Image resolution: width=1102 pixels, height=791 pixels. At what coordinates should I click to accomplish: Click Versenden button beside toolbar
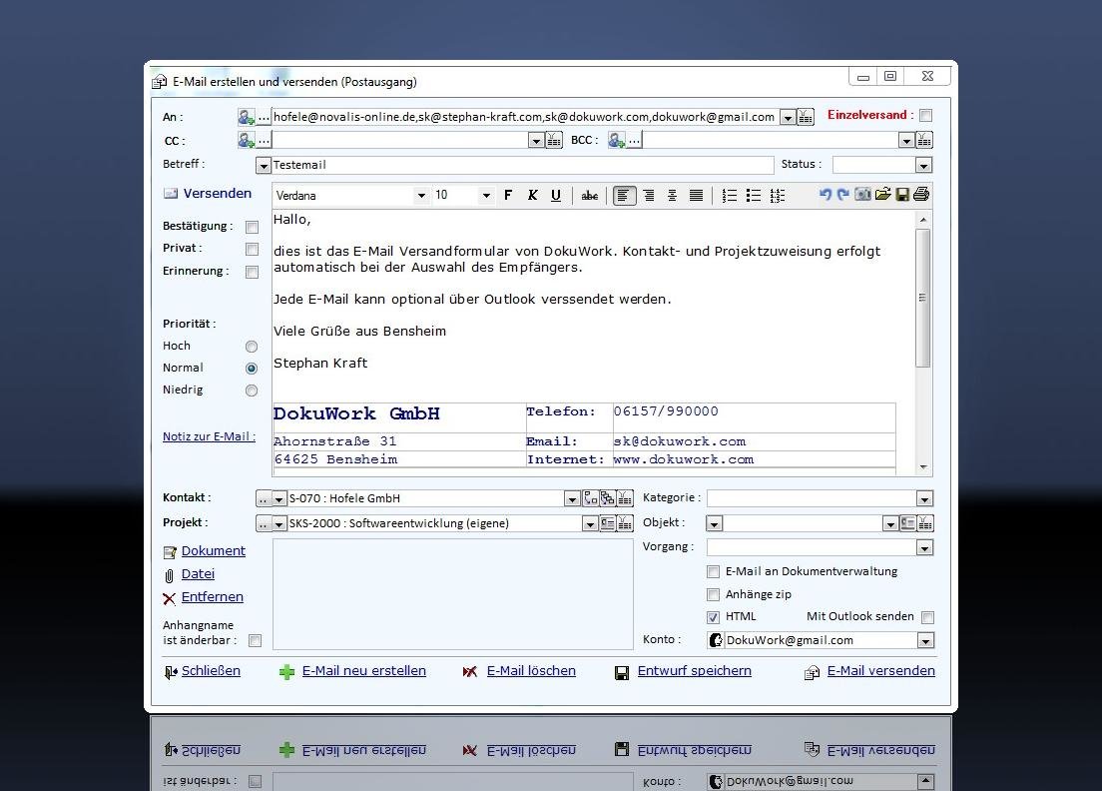click(208, 194)
